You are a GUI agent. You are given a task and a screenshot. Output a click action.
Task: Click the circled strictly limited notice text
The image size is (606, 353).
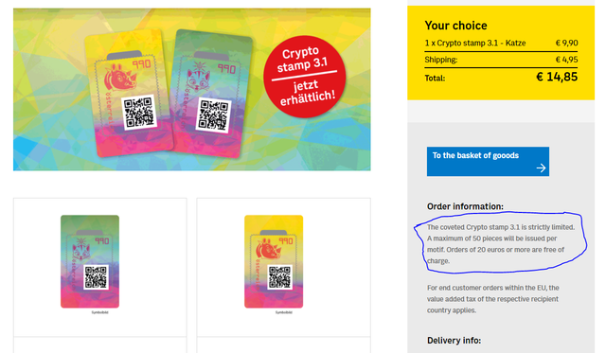500,244
